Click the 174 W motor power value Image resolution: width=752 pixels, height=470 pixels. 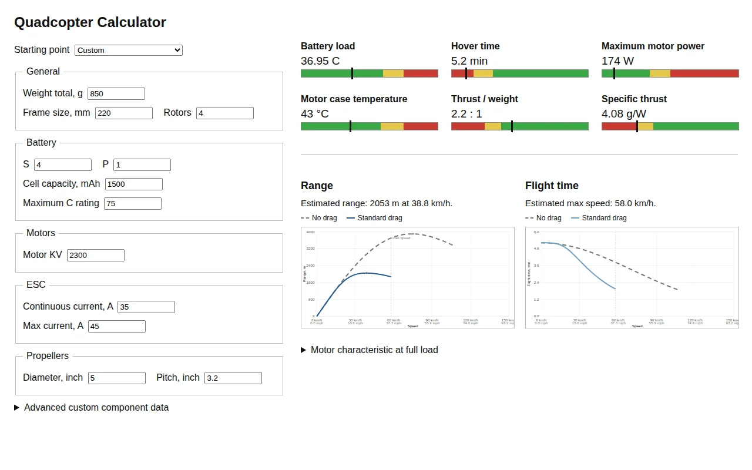pos(617,61)
